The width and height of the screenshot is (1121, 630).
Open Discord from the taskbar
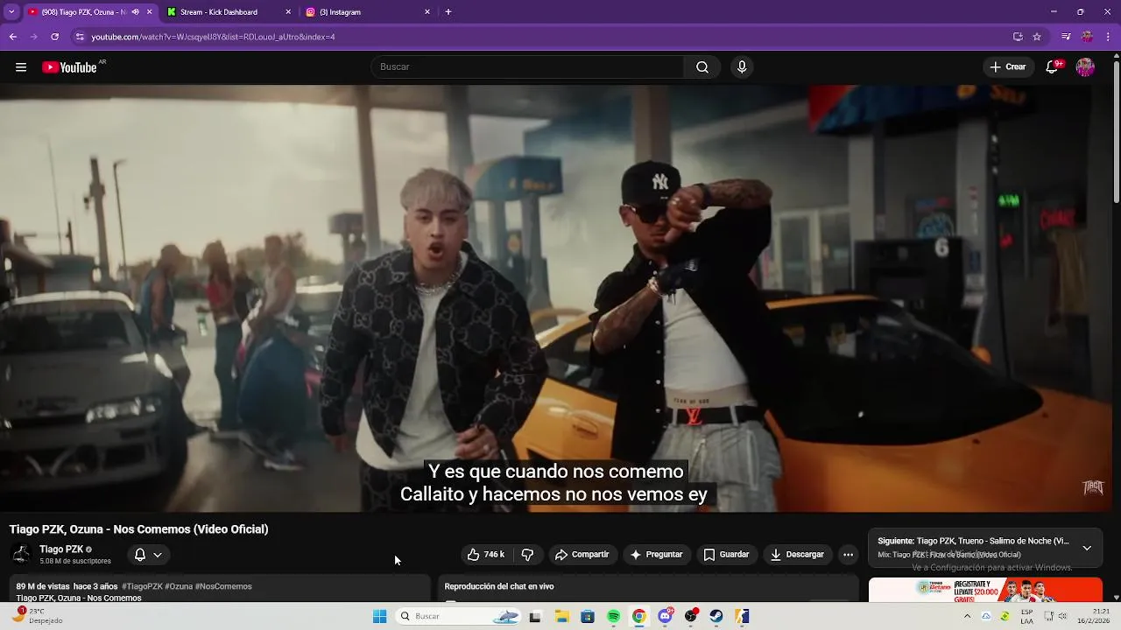point(665,617)
